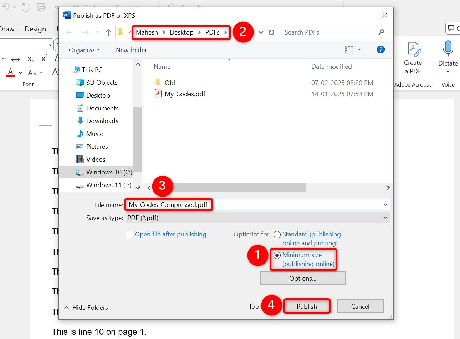This screenshot has height=339, width=460.
Task: Refresh the PDFs folder view
Action: tap(271, 32)
